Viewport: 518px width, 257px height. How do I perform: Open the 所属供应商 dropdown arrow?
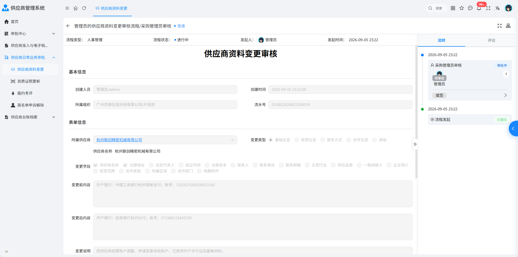pos(232,140)
